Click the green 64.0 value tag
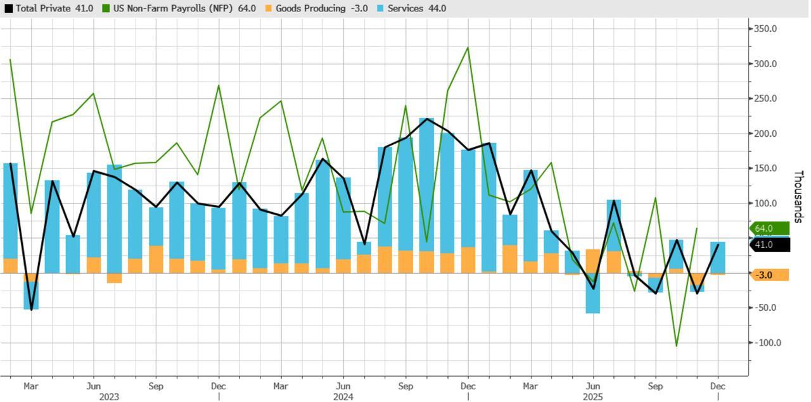The height and width of the screenshot is (402, 811). click(769, 229)
